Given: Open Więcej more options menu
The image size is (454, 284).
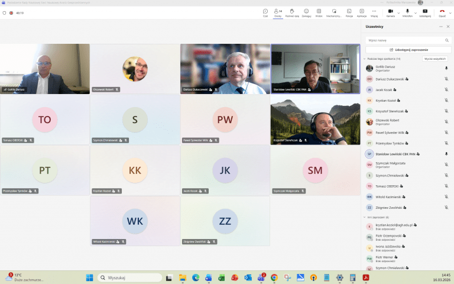Looking at the screenshot, I should coord(374,13).
